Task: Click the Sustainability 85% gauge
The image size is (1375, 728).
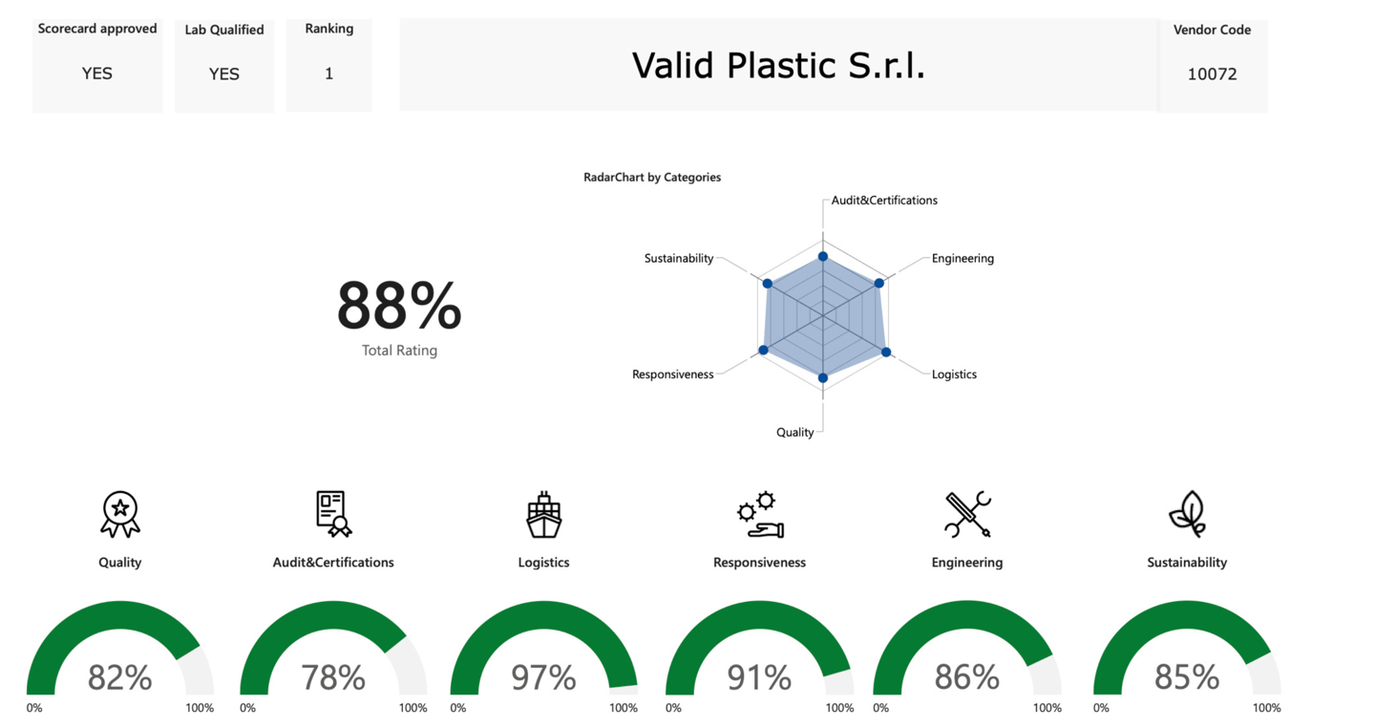Action: click(1187, 659)
